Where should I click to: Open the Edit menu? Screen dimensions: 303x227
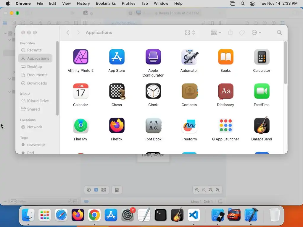click(x=52, y=4)
